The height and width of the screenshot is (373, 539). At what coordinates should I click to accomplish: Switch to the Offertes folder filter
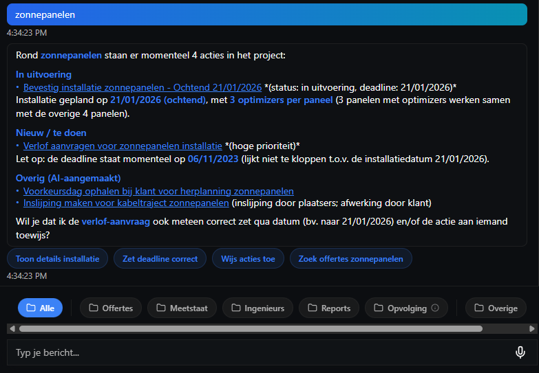point(111,308)
